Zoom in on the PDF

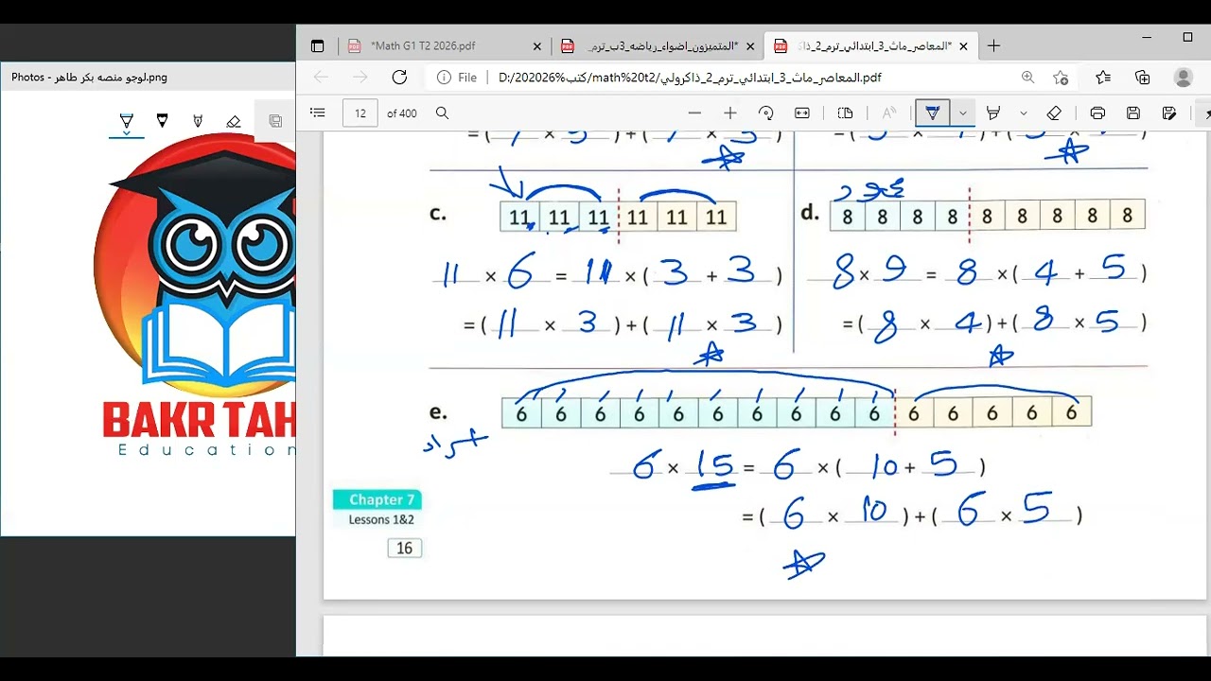[730, 113]
